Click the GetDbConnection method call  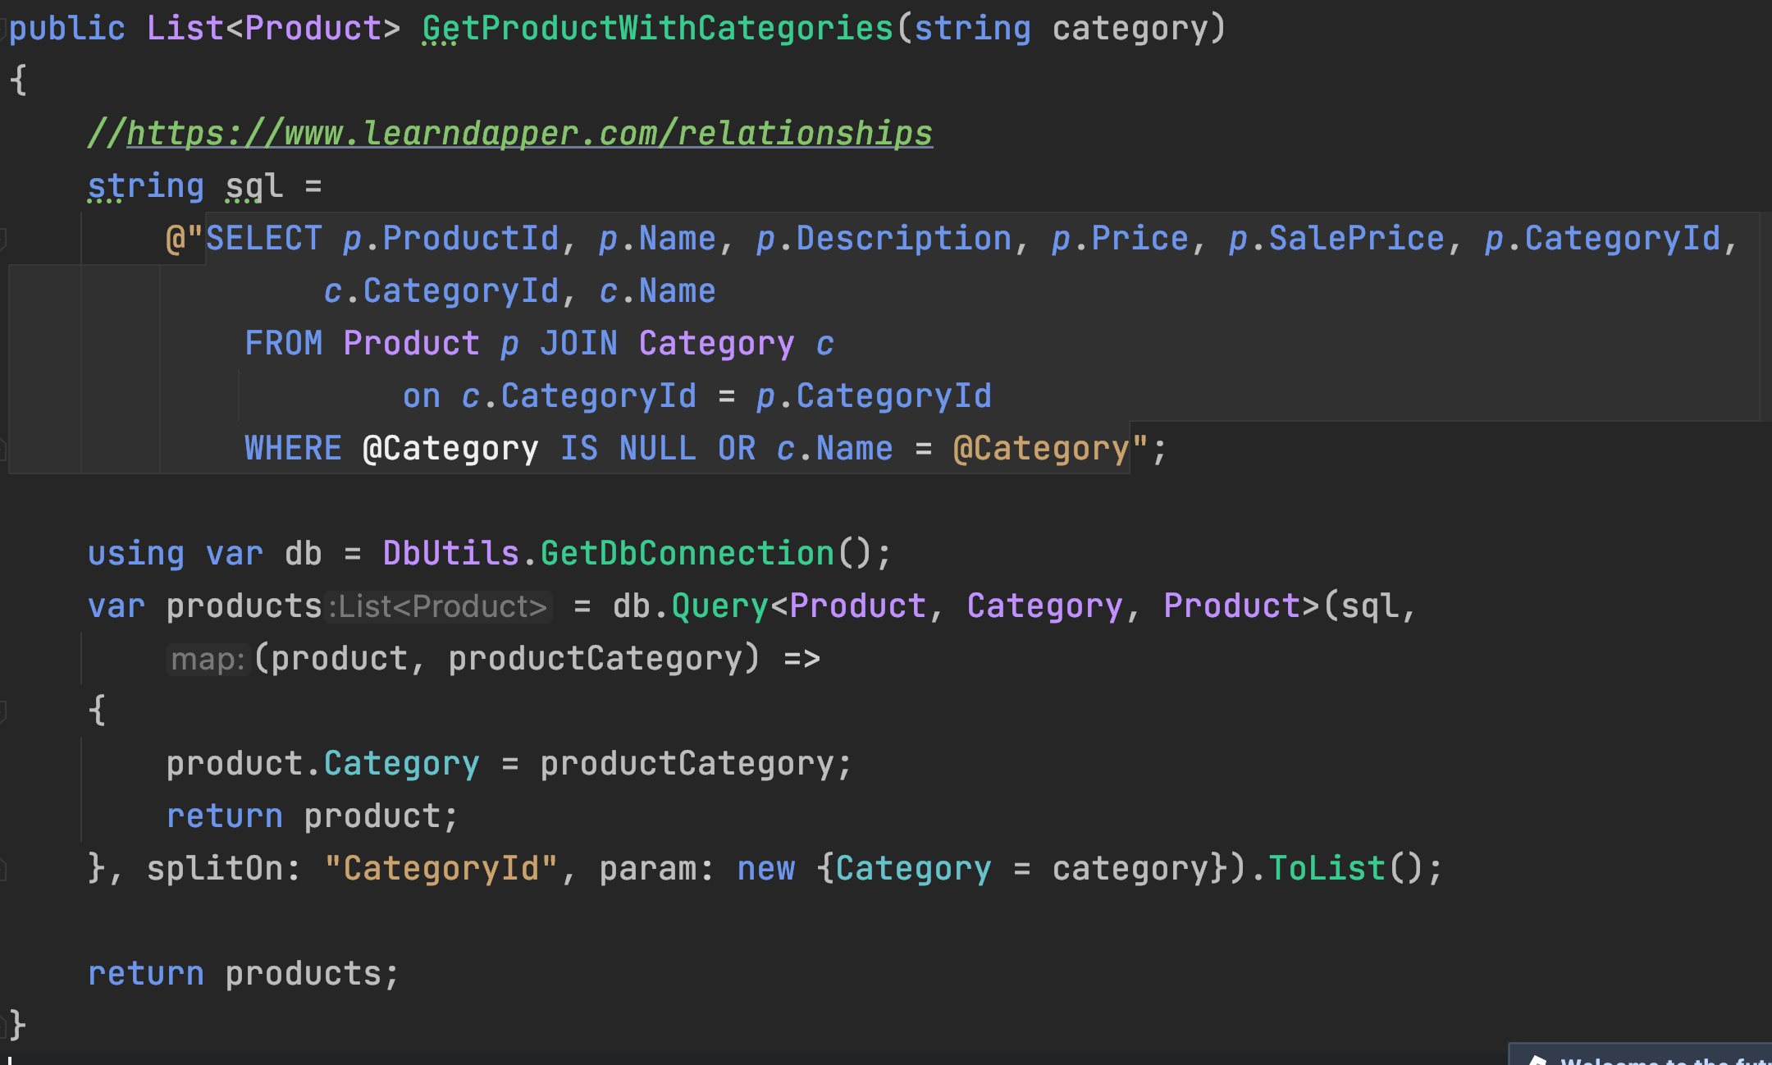coord(687,554)
